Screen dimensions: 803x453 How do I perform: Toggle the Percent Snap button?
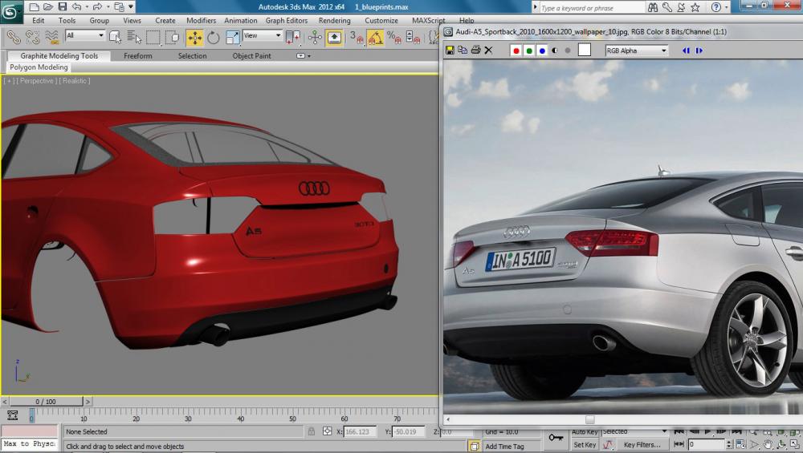(x=394, y=38)
